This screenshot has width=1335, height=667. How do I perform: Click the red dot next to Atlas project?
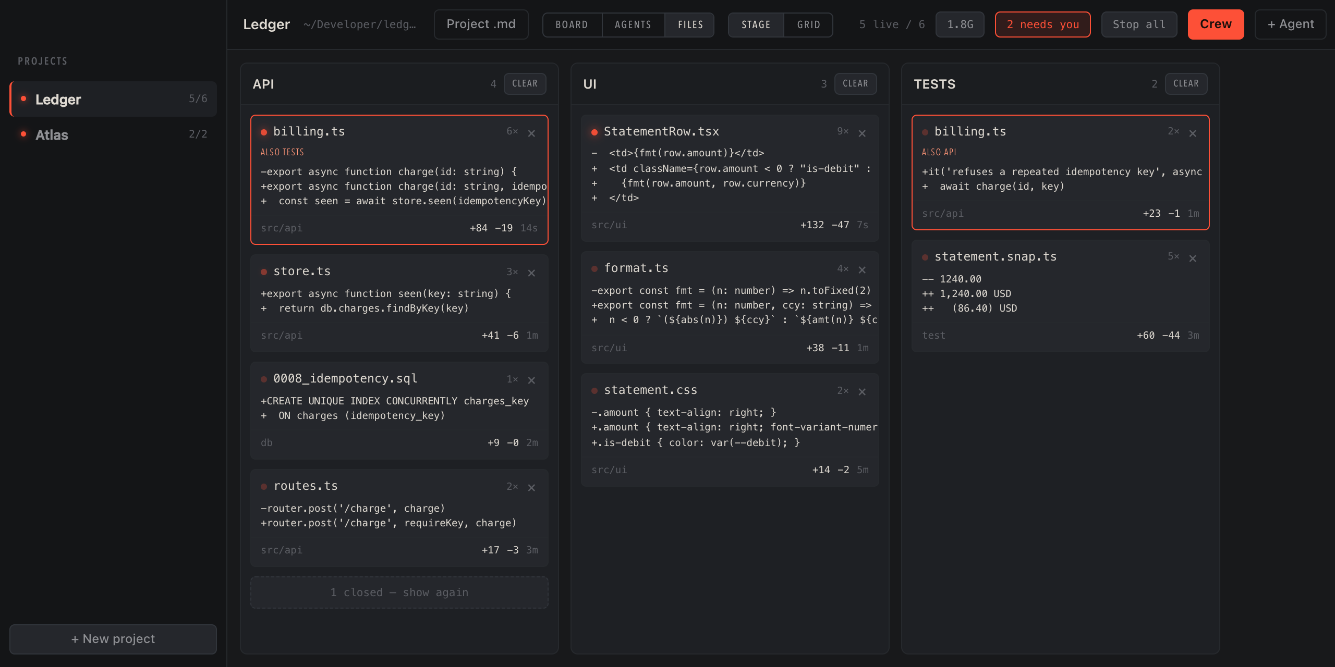[x=23, y=134]
